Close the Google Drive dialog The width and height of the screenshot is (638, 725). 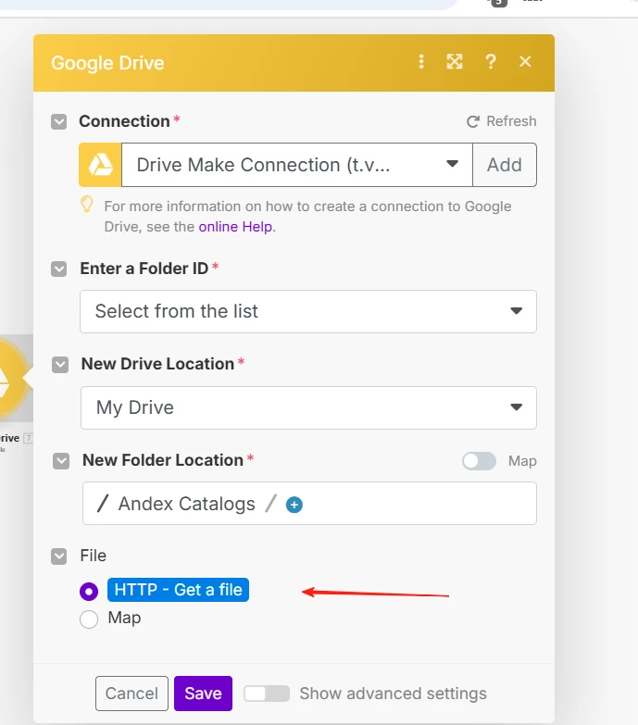tap(525, 61)
